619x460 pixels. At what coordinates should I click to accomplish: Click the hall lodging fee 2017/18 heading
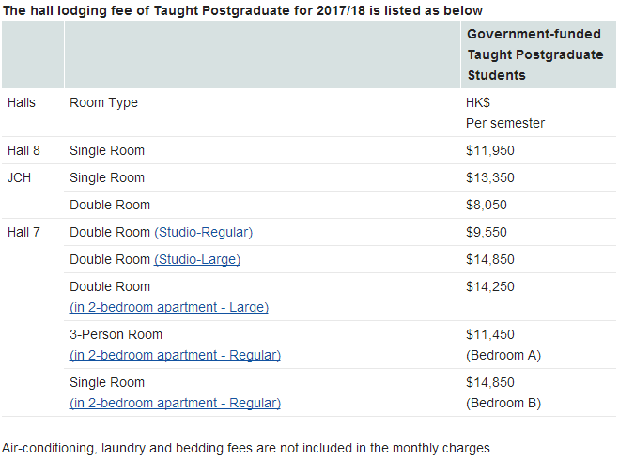pos(243,10)
